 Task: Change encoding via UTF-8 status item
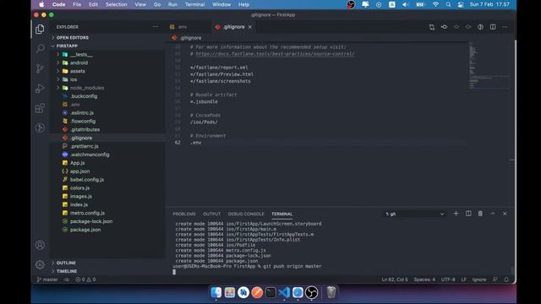[x=448, y=280]
